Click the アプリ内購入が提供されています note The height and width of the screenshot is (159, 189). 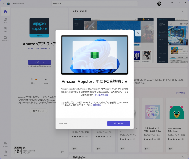click(x=39, y=66)
